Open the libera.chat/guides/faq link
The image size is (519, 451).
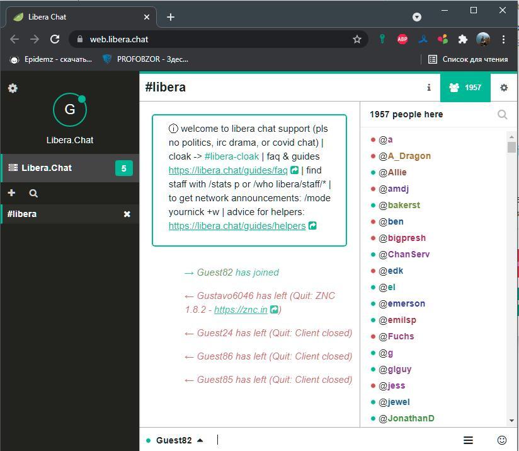tap(228, 170)
